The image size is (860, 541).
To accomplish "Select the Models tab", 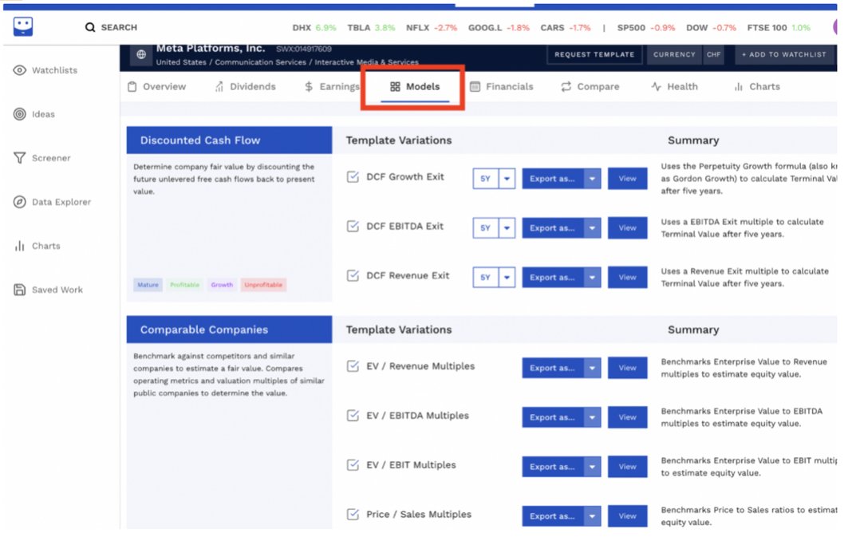I will tap(415, 87).
